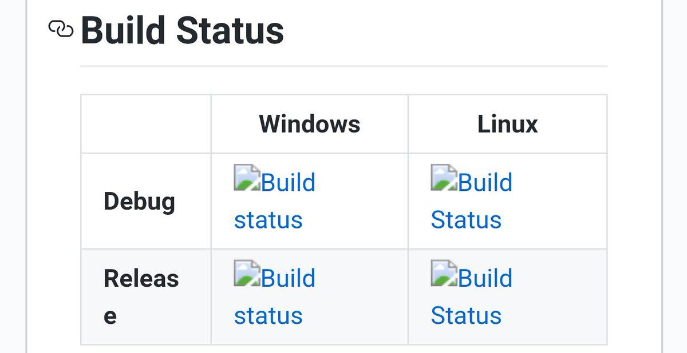Click the Windows column header
The width and height of the screenshot is (687, 353).
coord(310,124)
